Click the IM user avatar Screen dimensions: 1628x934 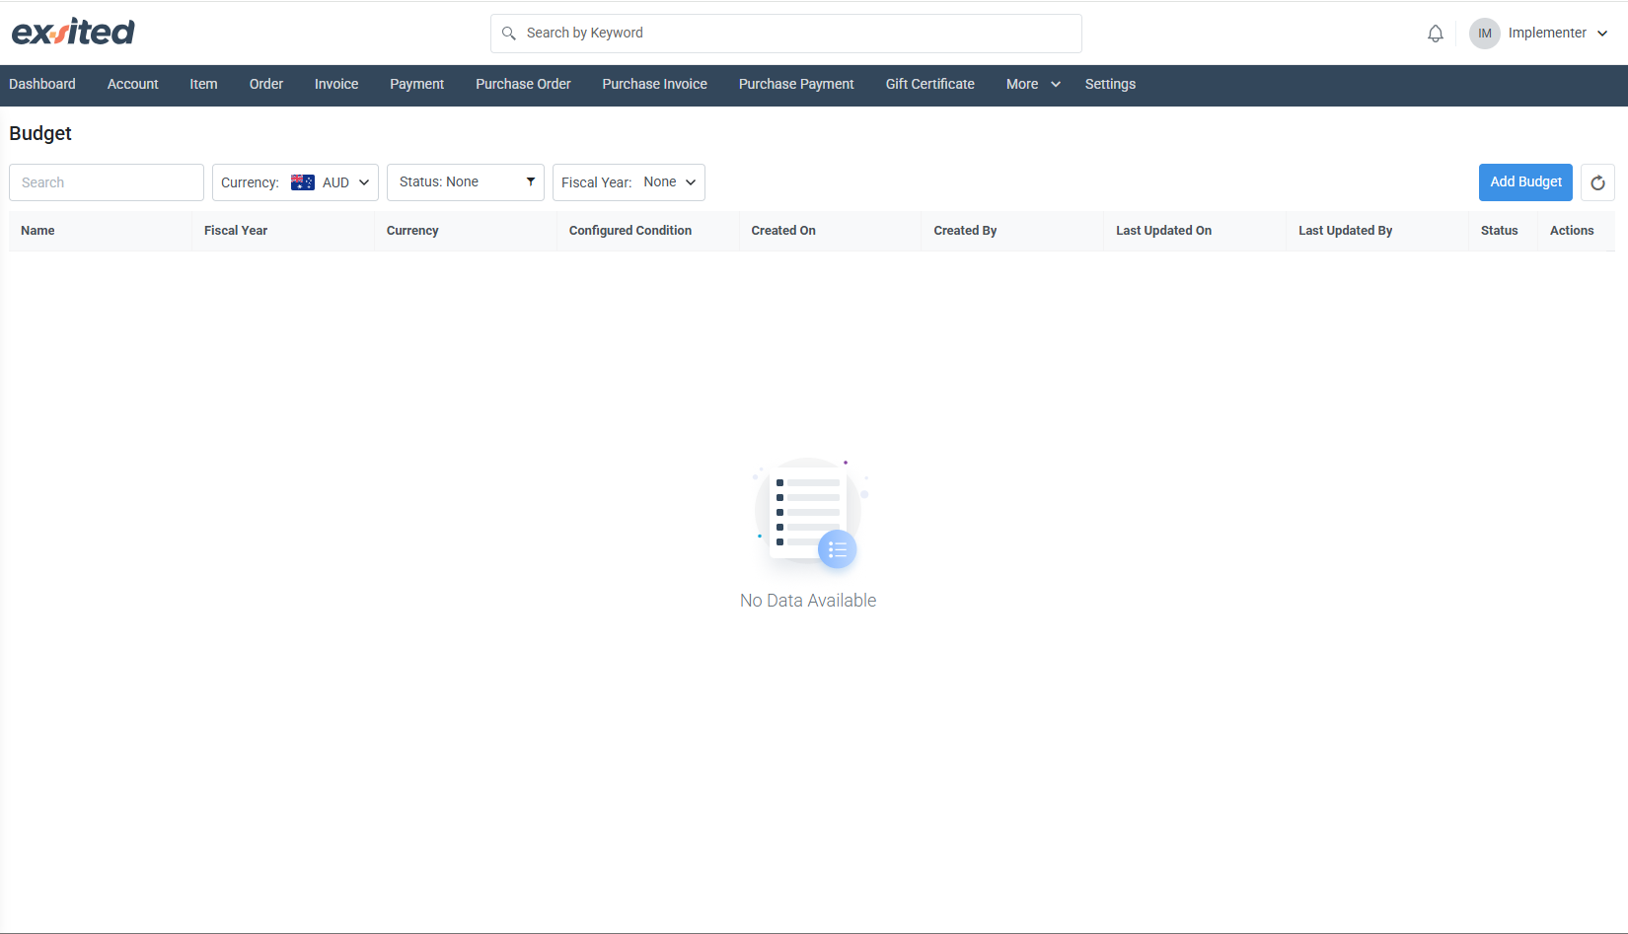coord(1484,34)
